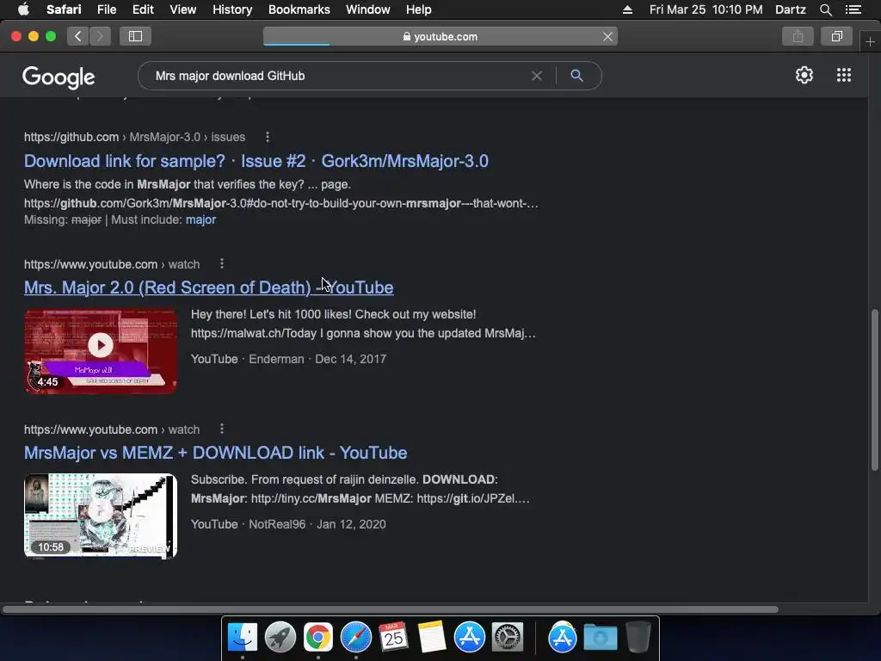Viewport: 881px width, 661px height.
Task: Go back to previous page
Action: pyautogui.click(x=77, y=36)
